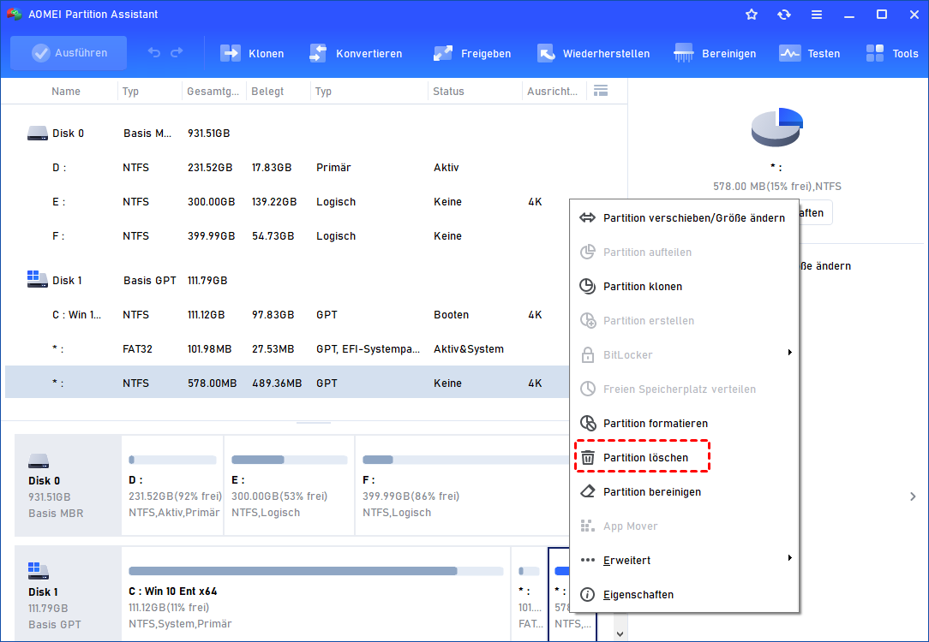929x642 pixels.
Task: Click the C: usage bar in Disk 1
Action: tap(315, 571)
